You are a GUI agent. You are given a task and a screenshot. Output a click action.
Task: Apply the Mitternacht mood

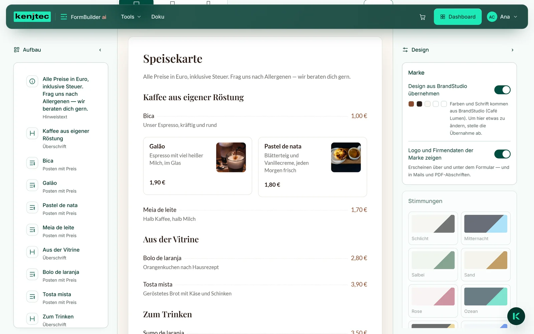[486, 228]
